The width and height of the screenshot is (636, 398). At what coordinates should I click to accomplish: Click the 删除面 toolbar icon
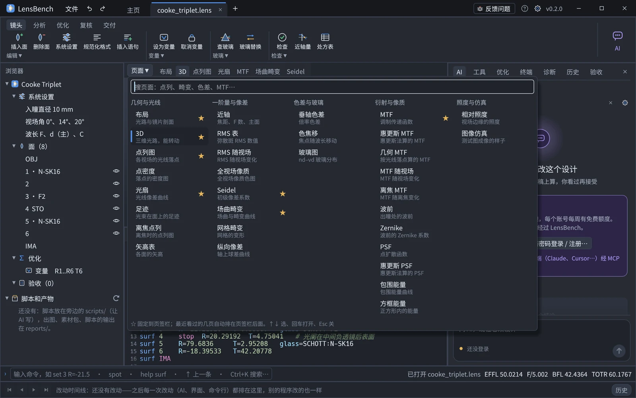click(x=41, y=37)
